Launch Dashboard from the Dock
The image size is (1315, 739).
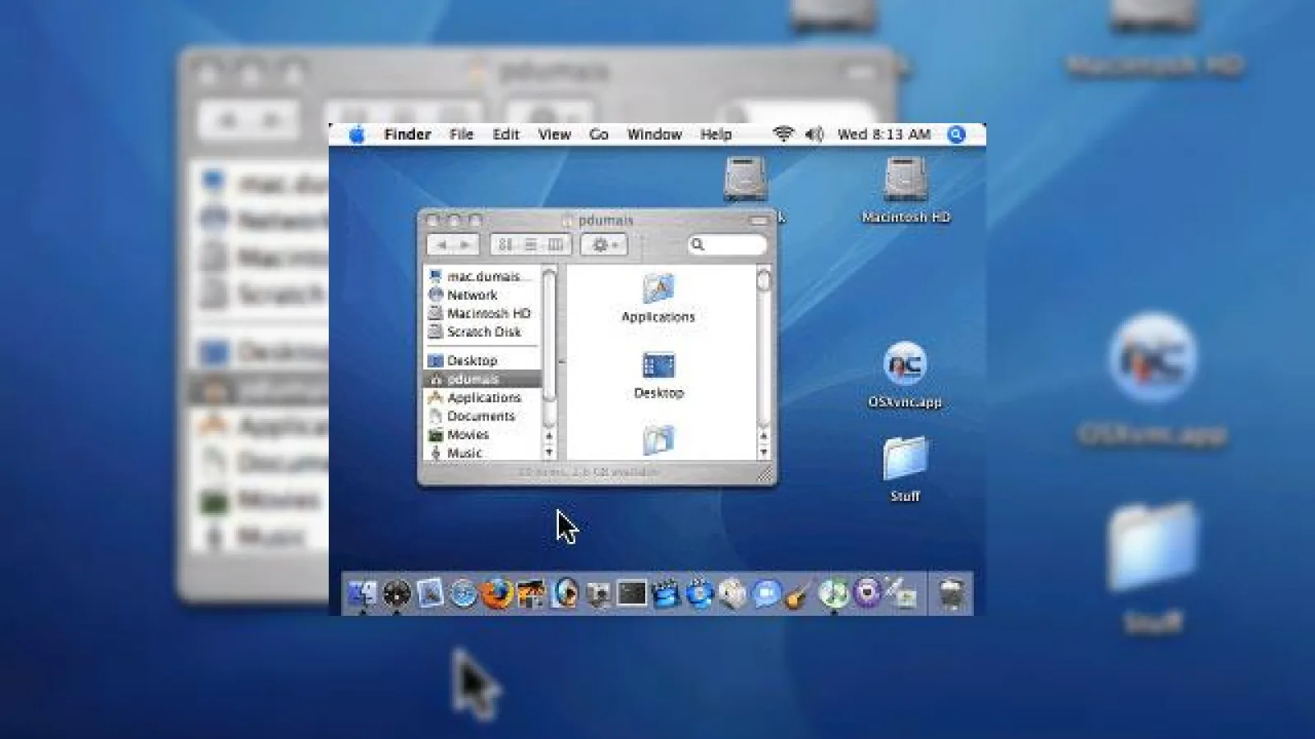(397, 594)
